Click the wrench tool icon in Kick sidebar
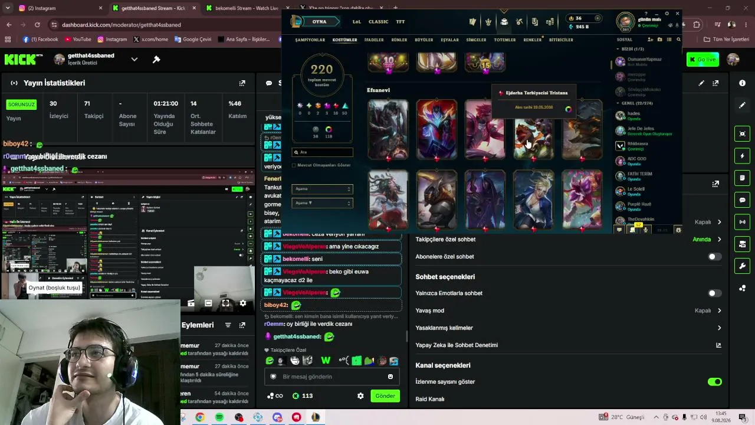The height and width of the screenshot is (425, 755). tap(743, 266)
